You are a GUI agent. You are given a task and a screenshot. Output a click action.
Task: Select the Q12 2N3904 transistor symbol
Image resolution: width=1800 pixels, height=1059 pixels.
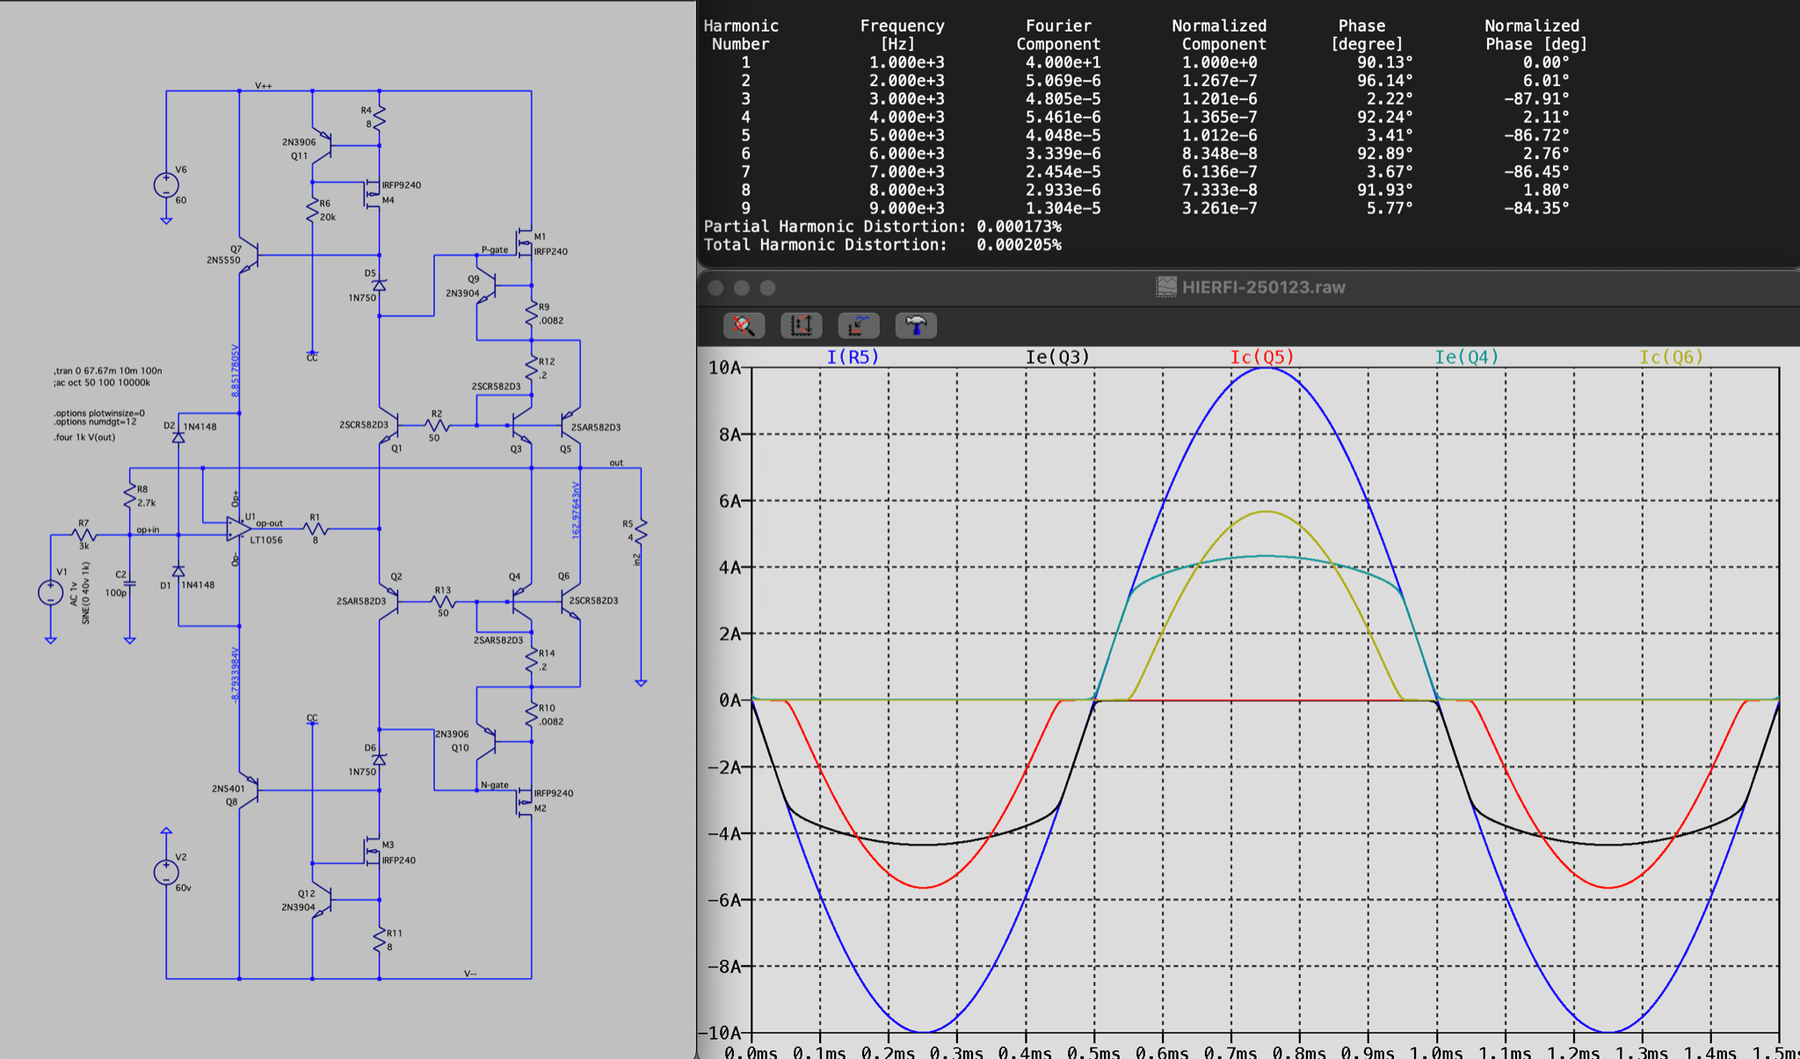pyautogui.click(x=323, y=900)
